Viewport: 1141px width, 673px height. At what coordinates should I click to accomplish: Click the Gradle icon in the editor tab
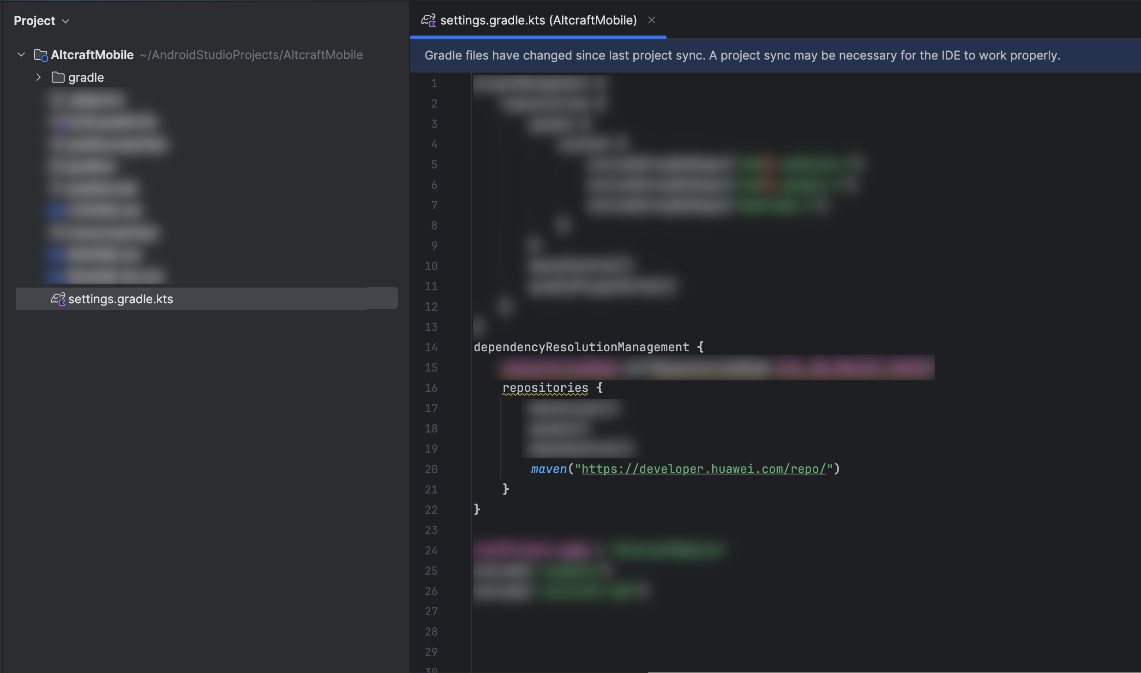pos(428,20)
